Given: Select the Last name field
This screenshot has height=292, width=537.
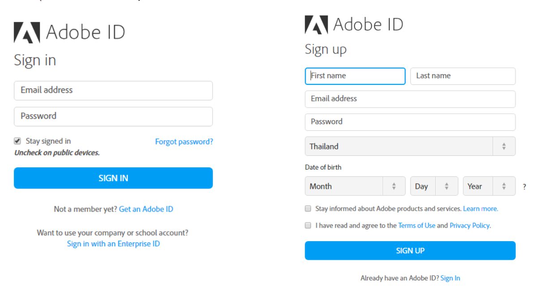Looking at the screenshot, I should click(463, 76).
